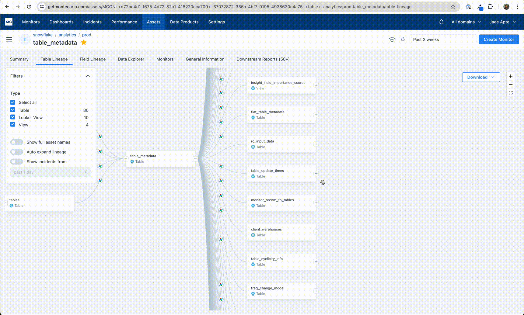524x315 pixels.
Task: Enable Show full asset names toggle
Action: 17,142
